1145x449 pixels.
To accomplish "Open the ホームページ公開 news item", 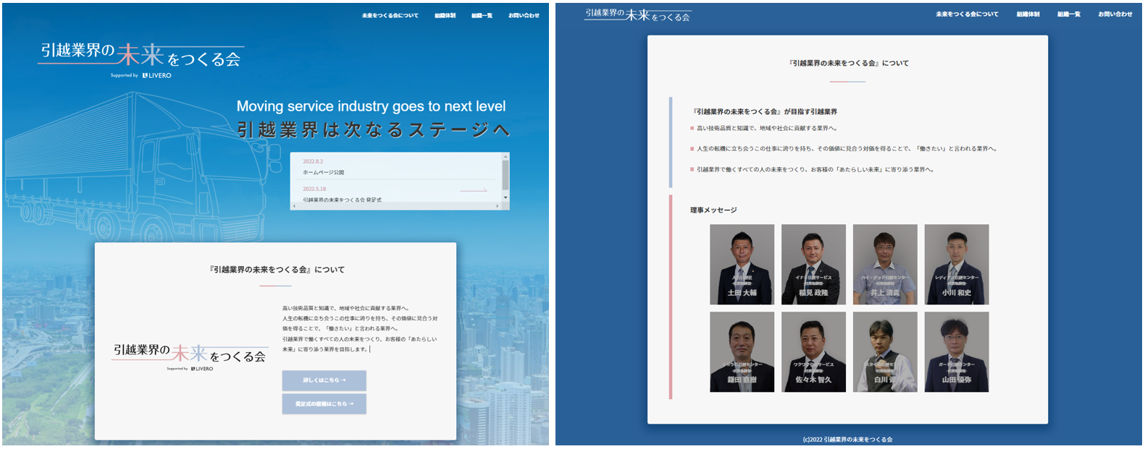I will pyautogui.click(x=323, y=172).
